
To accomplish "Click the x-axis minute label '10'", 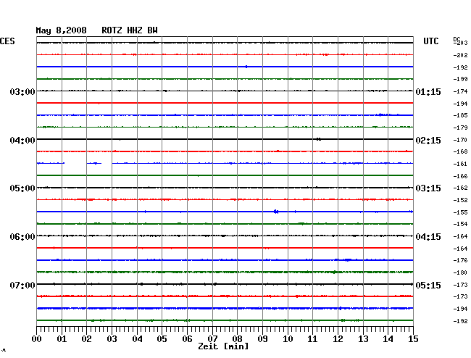I will pos(288,339).
